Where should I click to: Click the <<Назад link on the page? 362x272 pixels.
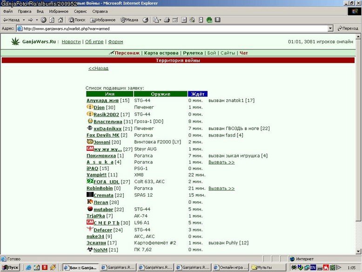(98, 68)
